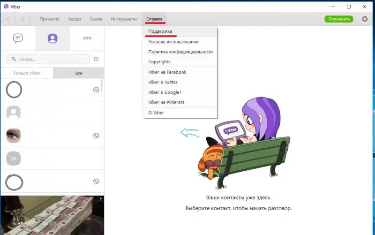Click the Viber logo in title bar
375x235 pixels.
point(6,7)
